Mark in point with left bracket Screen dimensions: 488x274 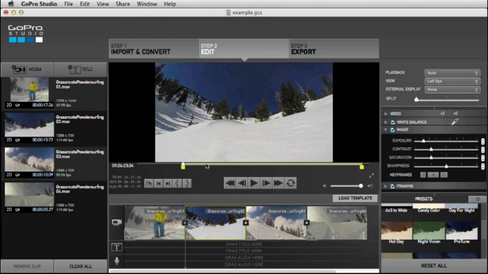pyautogui.click(x=177, y=183)
